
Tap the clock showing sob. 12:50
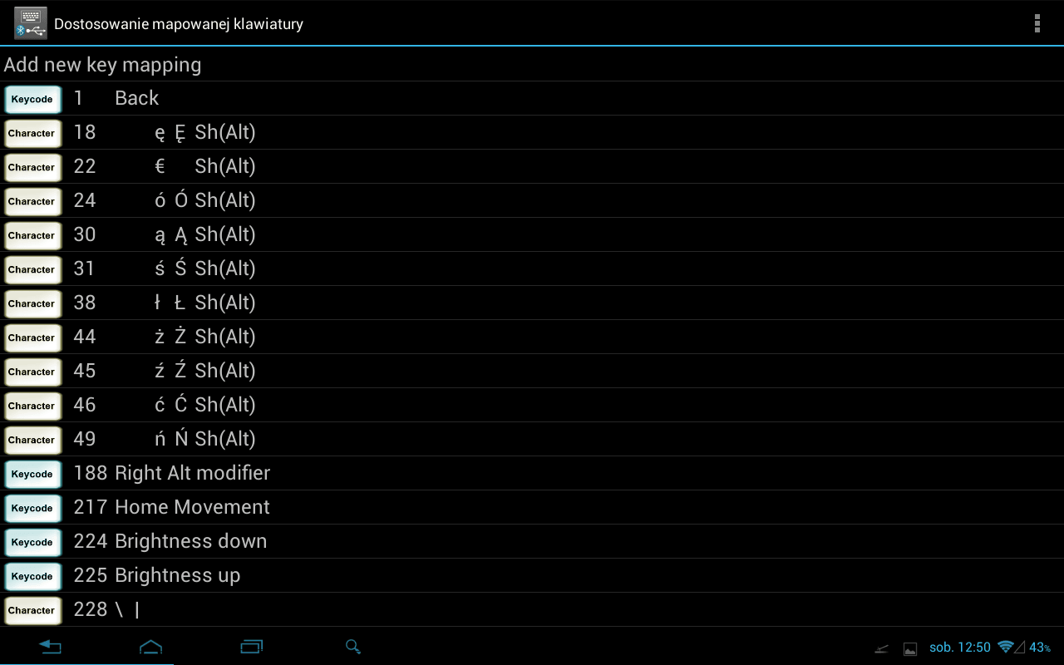[960, 647]
